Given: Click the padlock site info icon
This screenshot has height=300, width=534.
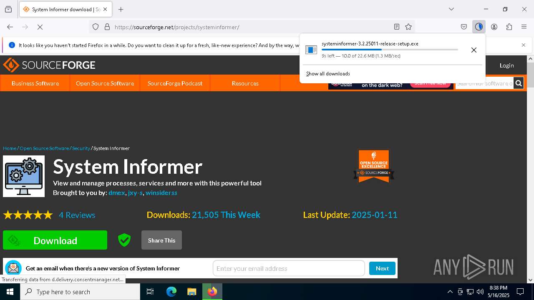Looking at the screenshot, I should pyautogui.click(x=107, y=27).
